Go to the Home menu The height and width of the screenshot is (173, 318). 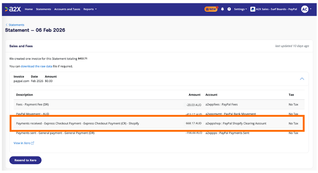[29, 9]
